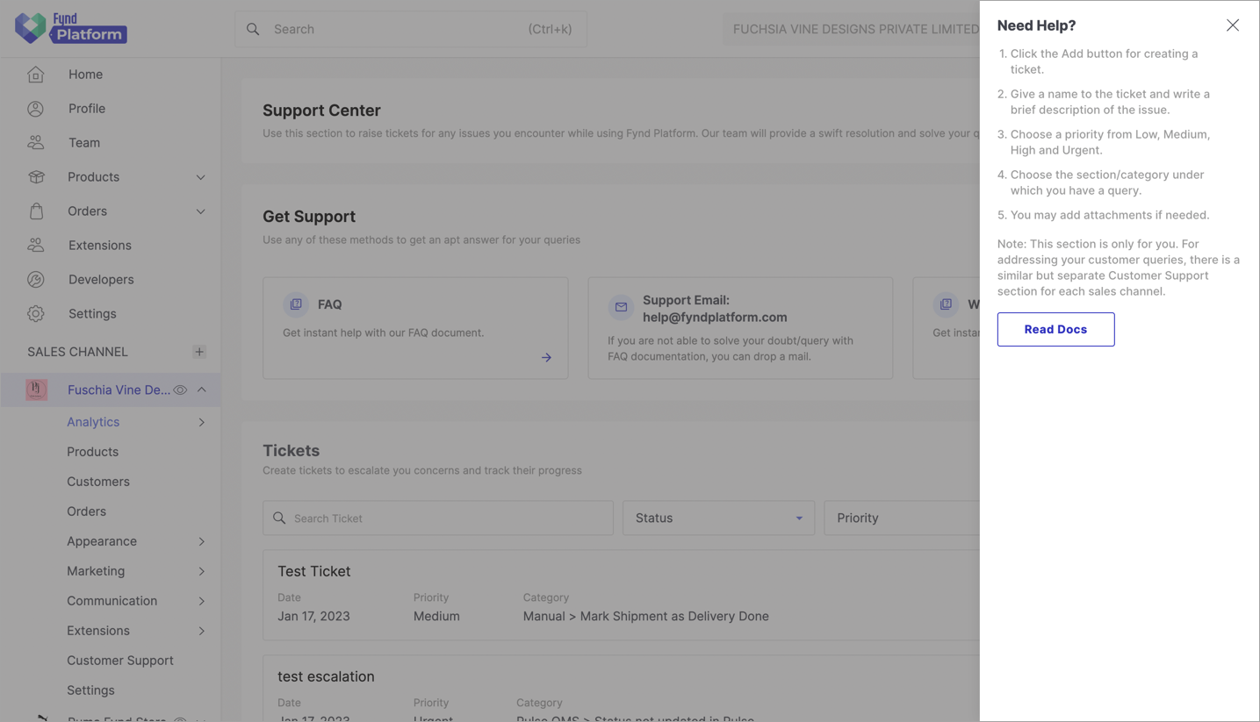Viewport: 1260px width, 722px height.
Task: Click the Read Docs button
Action: [x=1055, y=329]
